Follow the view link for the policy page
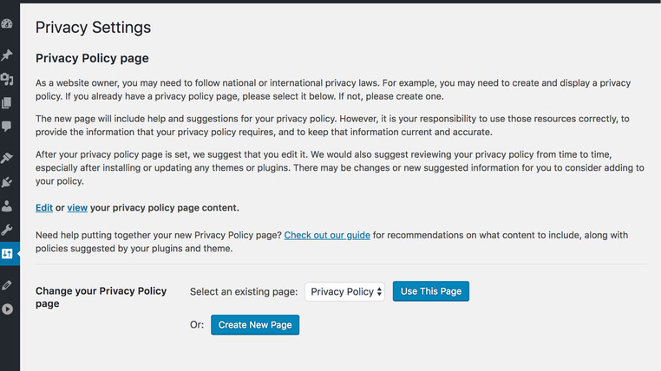Screen dimensions: 661x371 77,208
